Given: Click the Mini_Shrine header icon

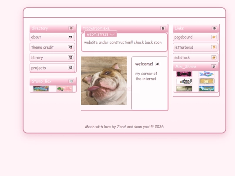Looking at the screenshot, I should (214, 66).
